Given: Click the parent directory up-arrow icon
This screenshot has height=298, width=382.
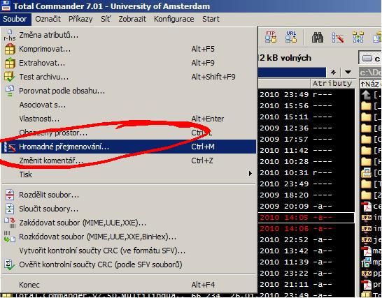Looking at the screenshot, I should click(x=366, y=94).
